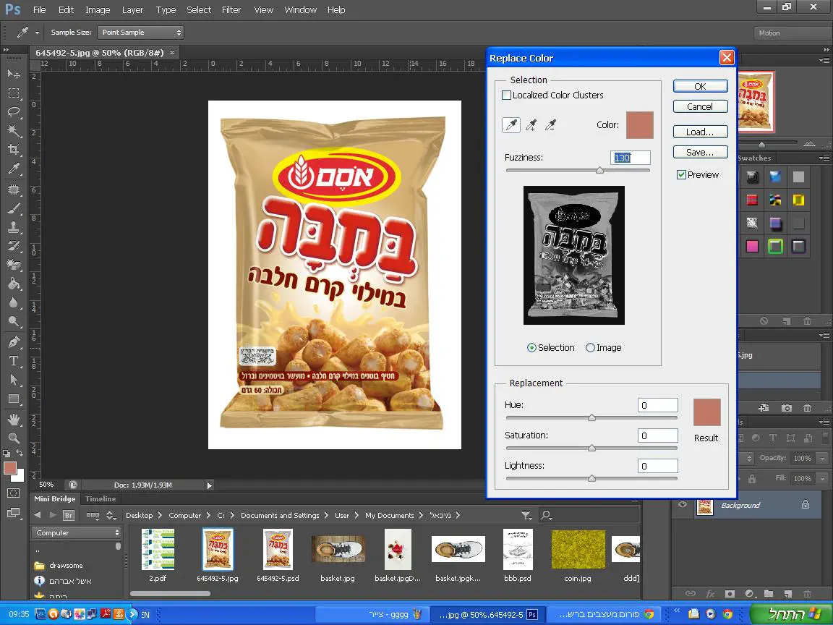
Task: Select the Lasso tool
Action: coord(14,112)
